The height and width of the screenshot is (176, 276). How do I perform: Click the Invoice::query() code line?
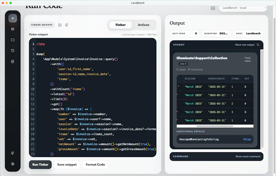point(80,59)
